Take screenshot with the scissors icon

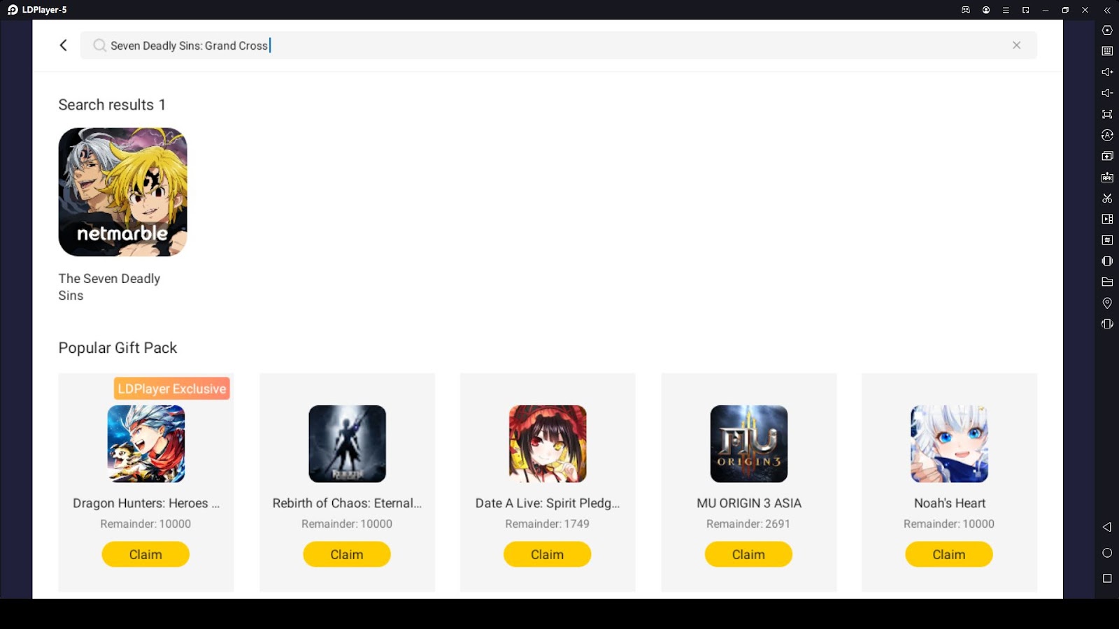pyautogui.click(x=1107, y=198)
